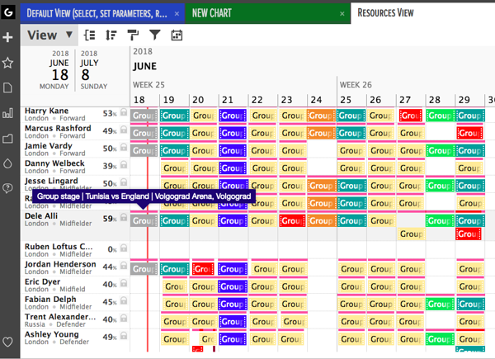Click the grouping tree icon in the toolbar
Viewport: 495px width, 359px height.
tap(90, 35)
